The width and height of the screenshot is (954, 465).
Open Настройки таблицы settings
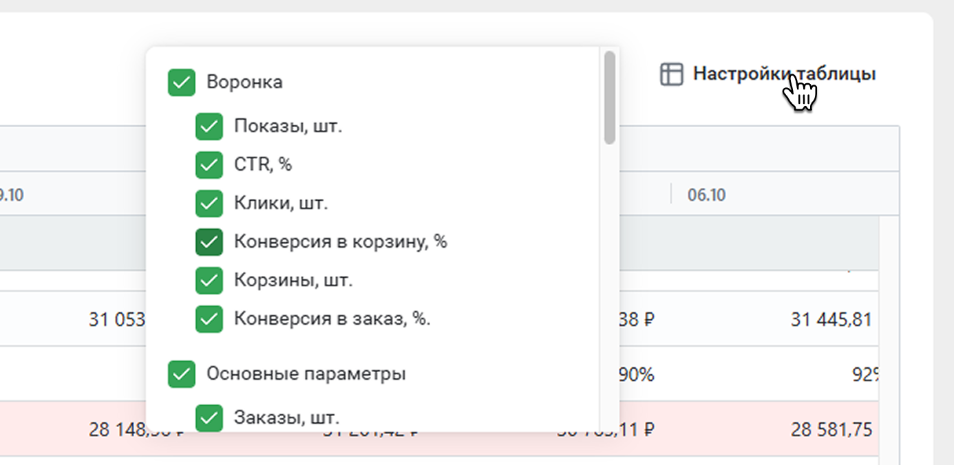[x=783, y=74]
